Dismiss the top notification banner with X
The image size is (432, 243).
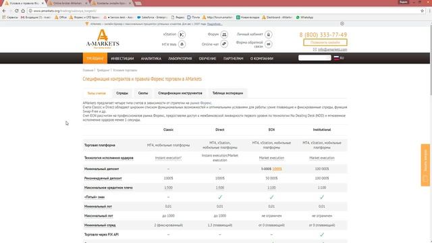(x=342, y=24)
